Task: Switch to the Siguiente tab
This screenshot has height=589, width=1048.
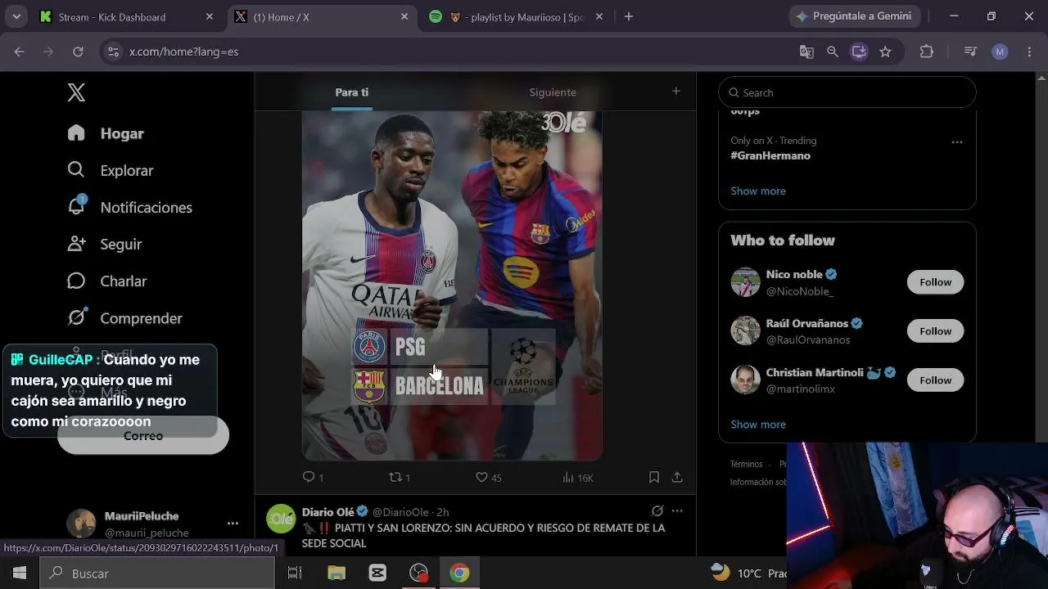Action: coord(553,92)
